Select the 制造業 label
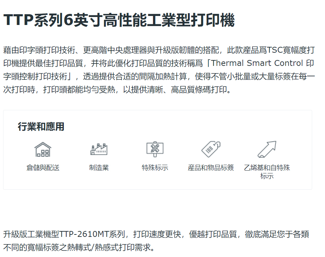This screenshot has width=325, height=257. coord(99,168)
